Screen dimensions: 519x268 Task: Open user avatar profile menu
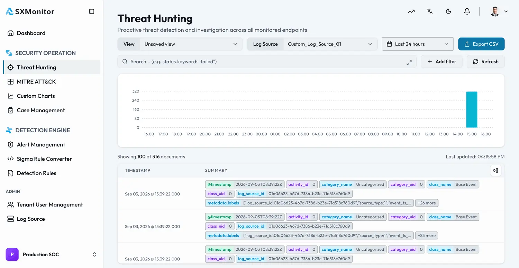[499, 11]
